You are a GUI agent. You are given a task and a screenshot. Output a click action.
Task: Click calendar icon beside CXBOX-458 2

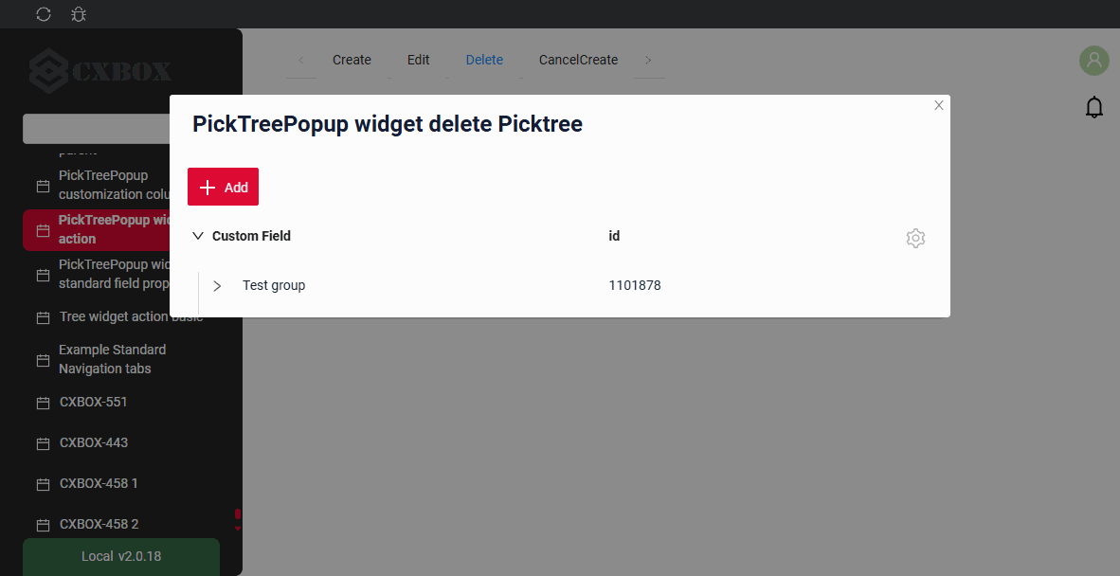[43, 526]
